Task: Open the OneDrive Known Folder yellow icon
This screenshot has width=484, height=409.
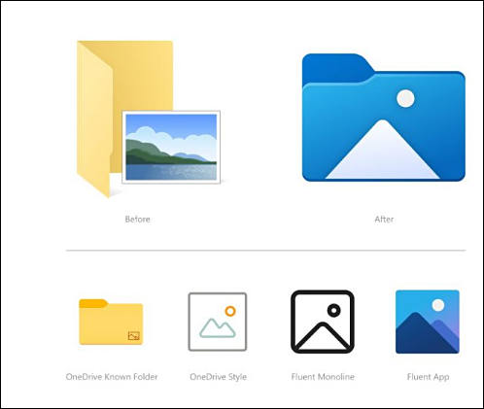Action: 111,322
